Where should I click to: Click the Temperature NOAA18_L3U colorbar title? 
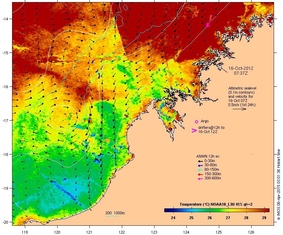point(216,205)
